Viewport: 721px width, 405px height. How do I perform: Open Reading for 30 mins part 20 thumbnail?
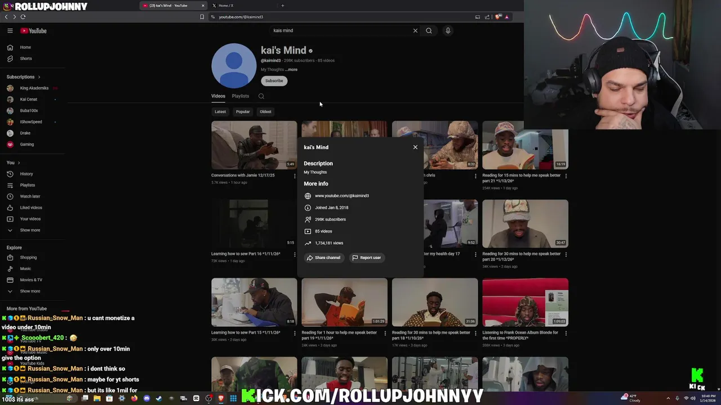[x=525, y=224]
